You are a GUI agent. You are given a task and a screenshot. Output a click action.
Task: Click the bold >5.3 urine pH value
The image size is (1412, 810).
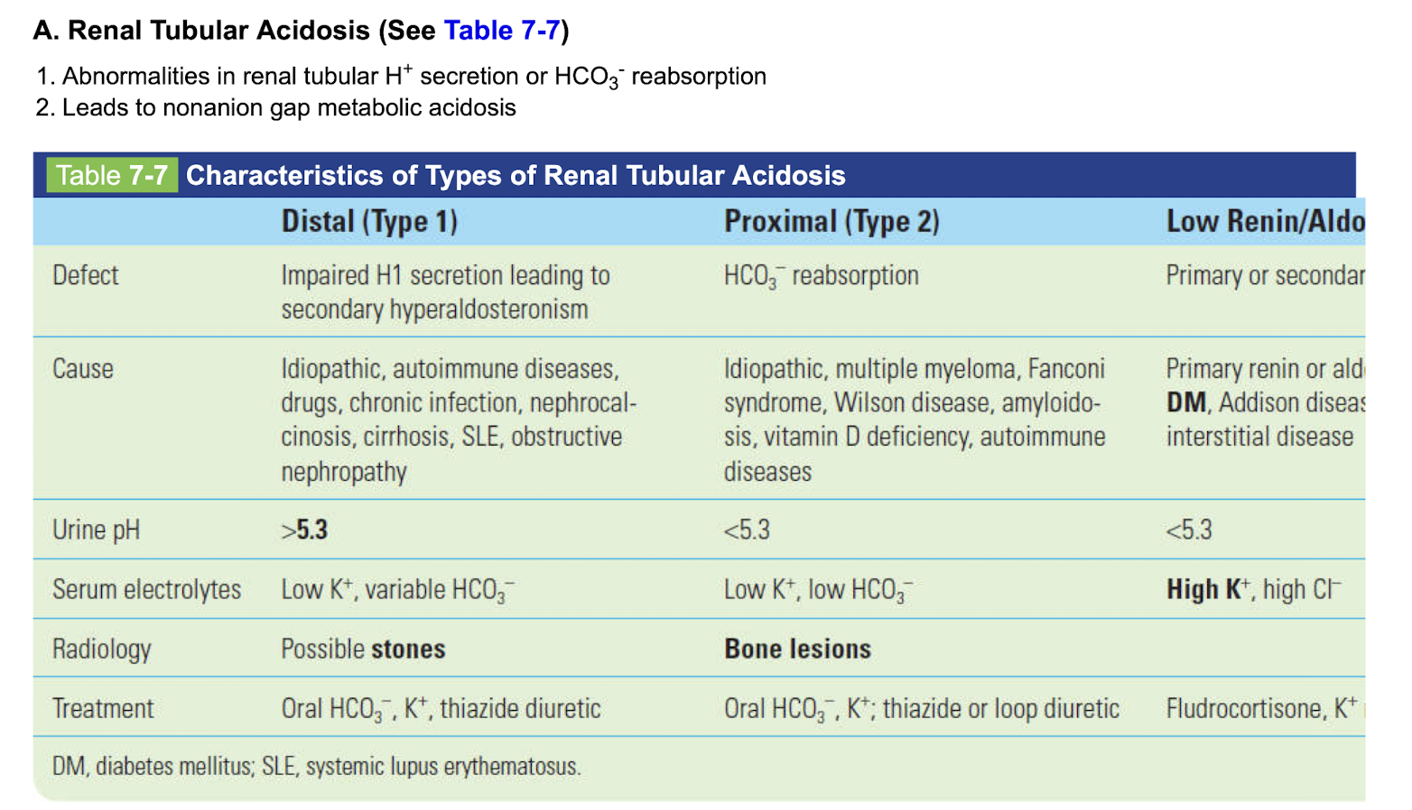tap(304, 529)
